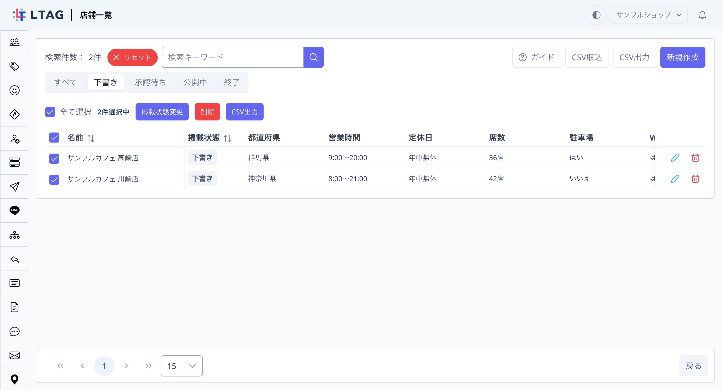Toggle dark mode contrast switch
The width and height of the screenshot is (723, 391).
596,15
